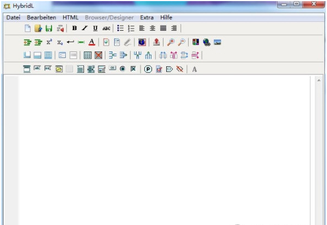Insert a green horizontal rule

[x=81, y=42]
